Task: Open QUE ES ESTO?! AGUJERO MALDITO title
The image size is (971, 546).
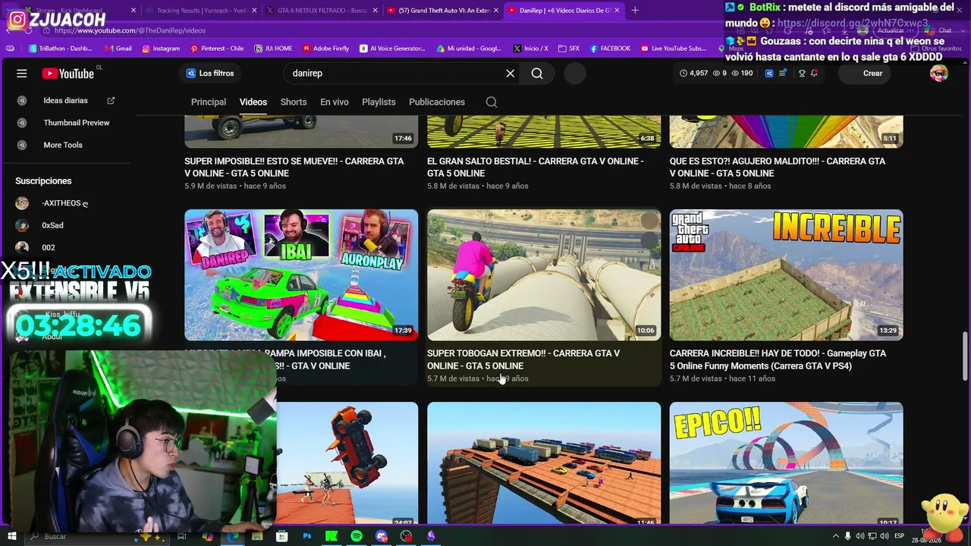Action: pyautogui.click(x=778, y=168)
